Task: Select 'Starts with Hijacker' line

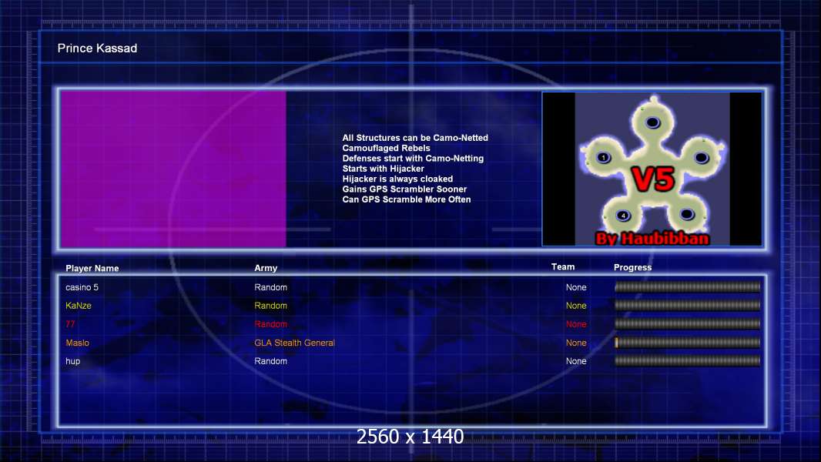Action: point(384,169)
